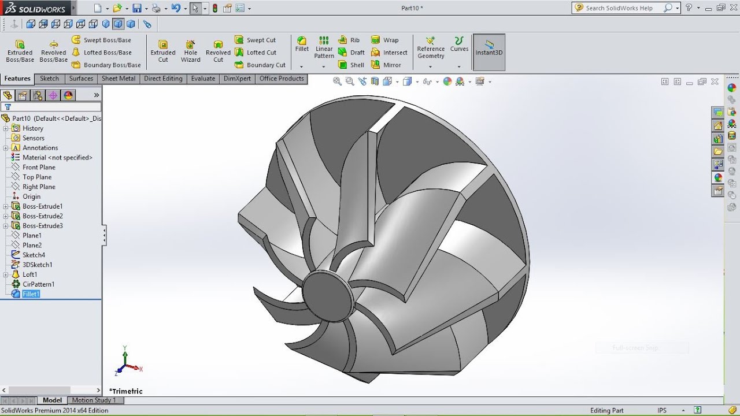Switch to the Direct Editing tab
The height and width of the screenshot is (416, 740).
coord(163,79)
